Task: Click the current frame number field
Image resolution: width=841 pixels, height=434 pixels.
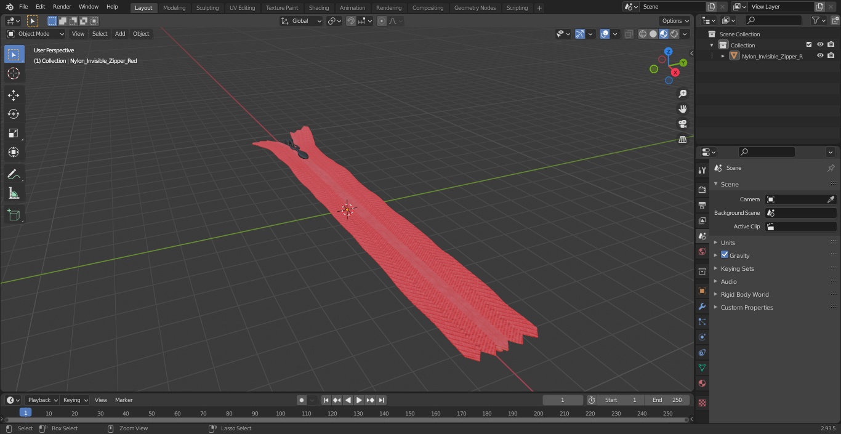Action: pyautogui.click(x=562, y=400)
